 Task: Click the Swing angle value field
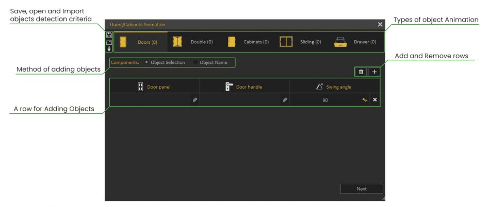tap(325, 100)
